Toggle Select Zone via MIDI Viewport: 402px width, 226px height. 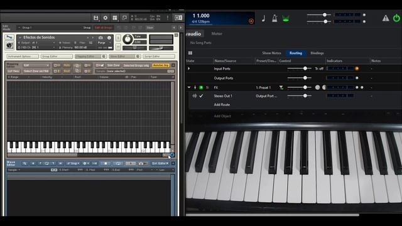(x=36, y=71)
